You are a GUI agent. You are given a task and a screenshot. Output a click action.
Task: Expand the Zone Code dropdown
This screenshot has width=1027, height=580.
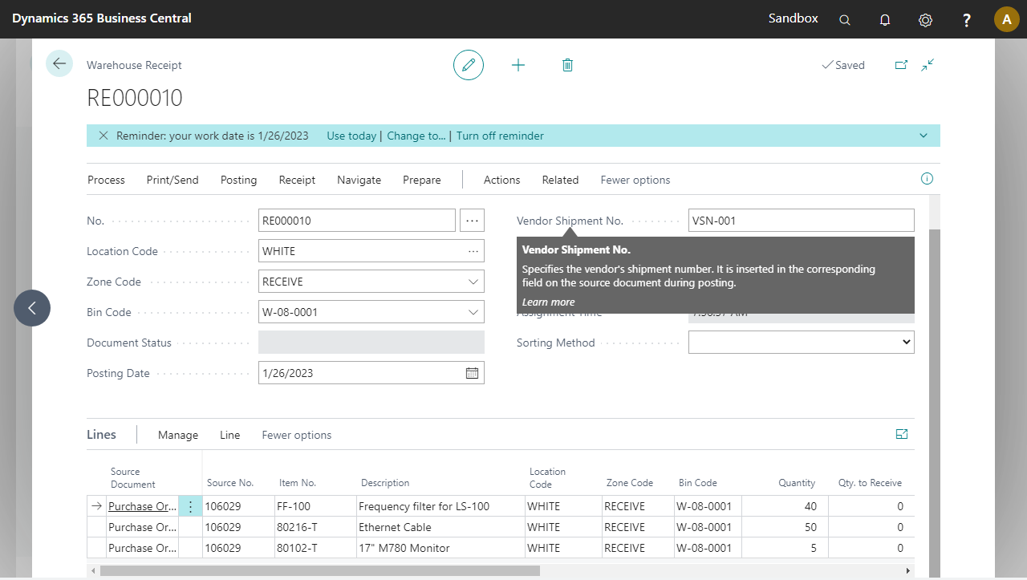pos(473,282)
